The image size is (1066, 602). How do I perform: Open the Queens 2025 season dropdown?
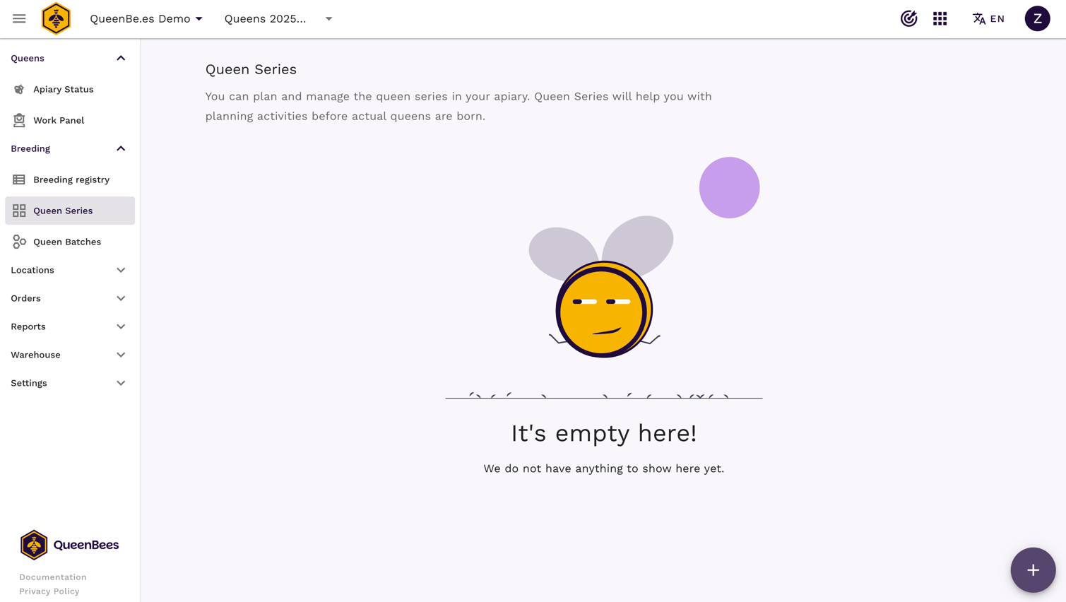278,19
